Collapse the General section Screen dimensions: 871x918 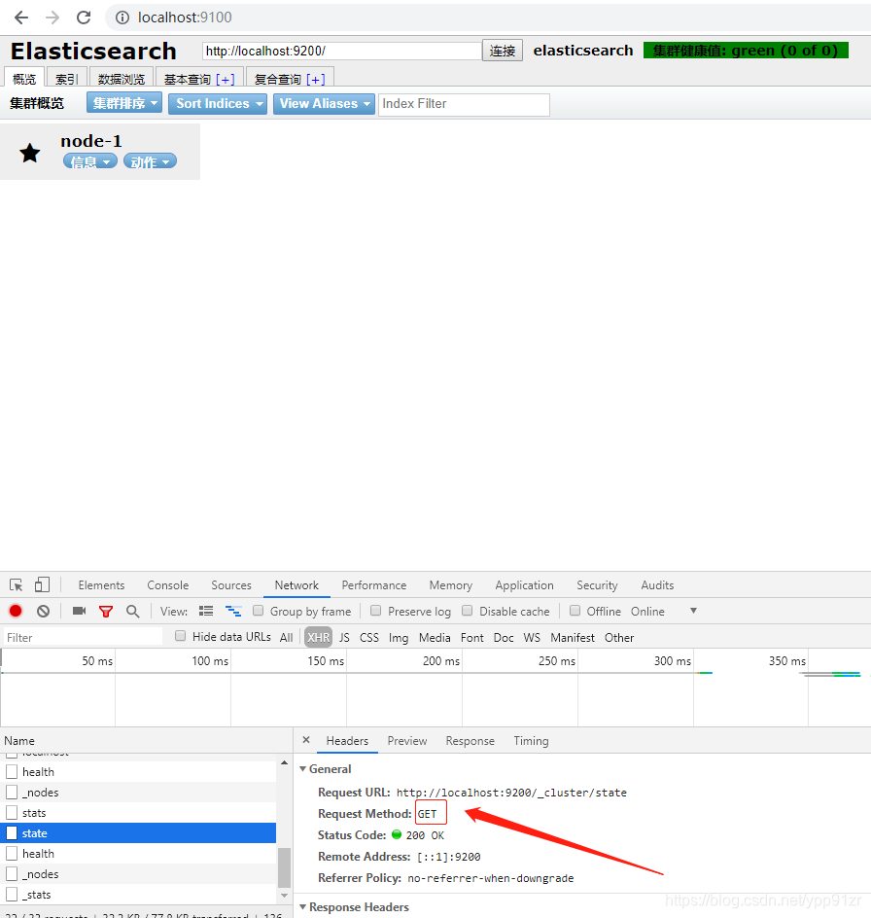pyautogui.click(x=302, y=768)
